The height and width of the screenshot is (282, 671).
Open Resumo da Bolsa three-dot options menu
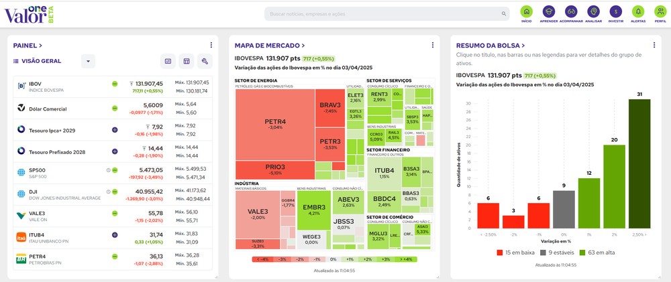[654, 45]
